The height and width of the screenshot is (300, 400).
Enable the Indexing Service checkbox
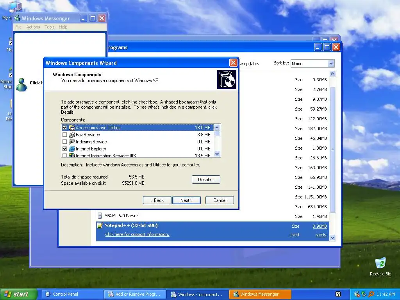tap(64, 141)
